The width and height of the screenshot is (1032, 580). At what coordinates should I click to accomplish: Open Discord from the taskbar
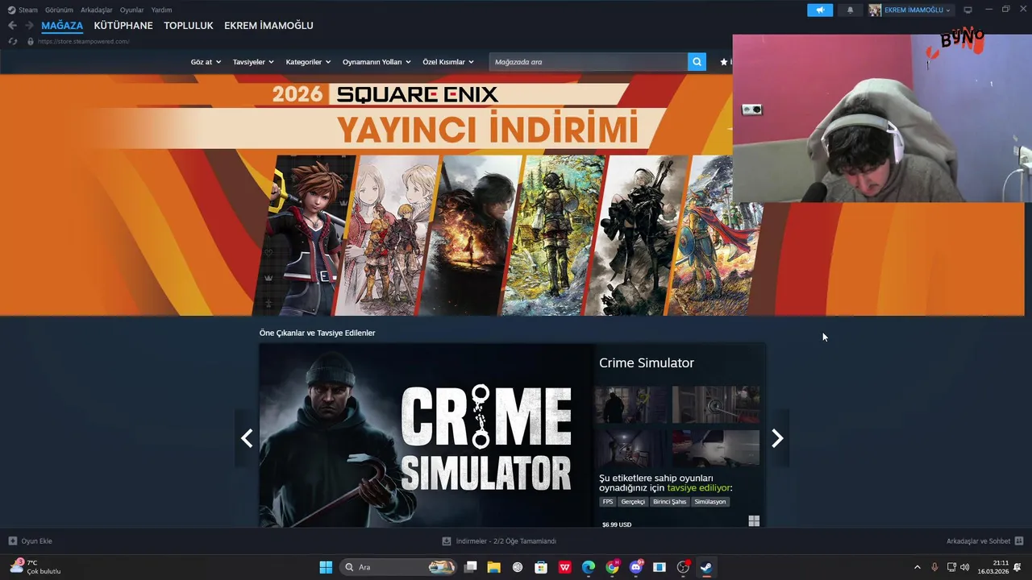point(636,567)
